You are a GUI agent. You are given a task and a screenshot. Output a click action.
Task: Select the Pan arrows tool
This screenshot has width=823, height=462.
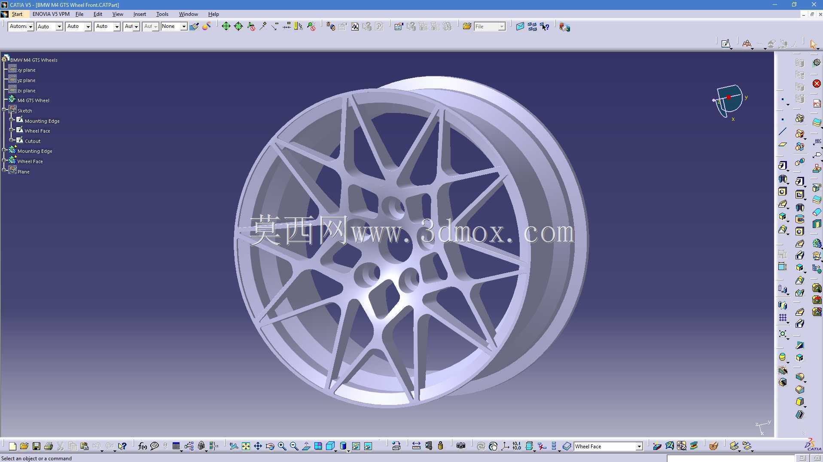coord(258,447)
